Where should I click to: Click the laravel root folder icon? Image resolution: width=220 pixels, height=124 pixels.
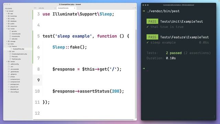click(x=8, y=11)
